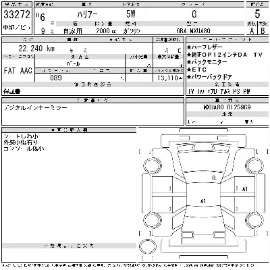
Task: Click the lot number 33272
Action: tap(17, 15)
